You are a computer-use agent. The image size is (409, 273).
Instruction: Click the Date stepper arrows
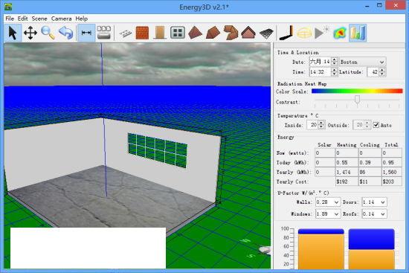click(x=335, y=62)
